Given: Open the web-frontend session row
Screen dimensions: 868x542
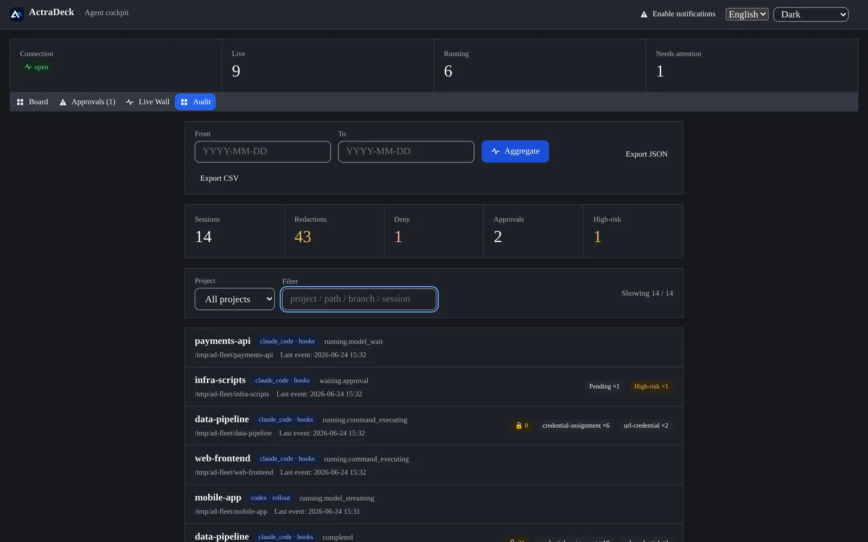Looking at the screenshot, I should (434, 465).
